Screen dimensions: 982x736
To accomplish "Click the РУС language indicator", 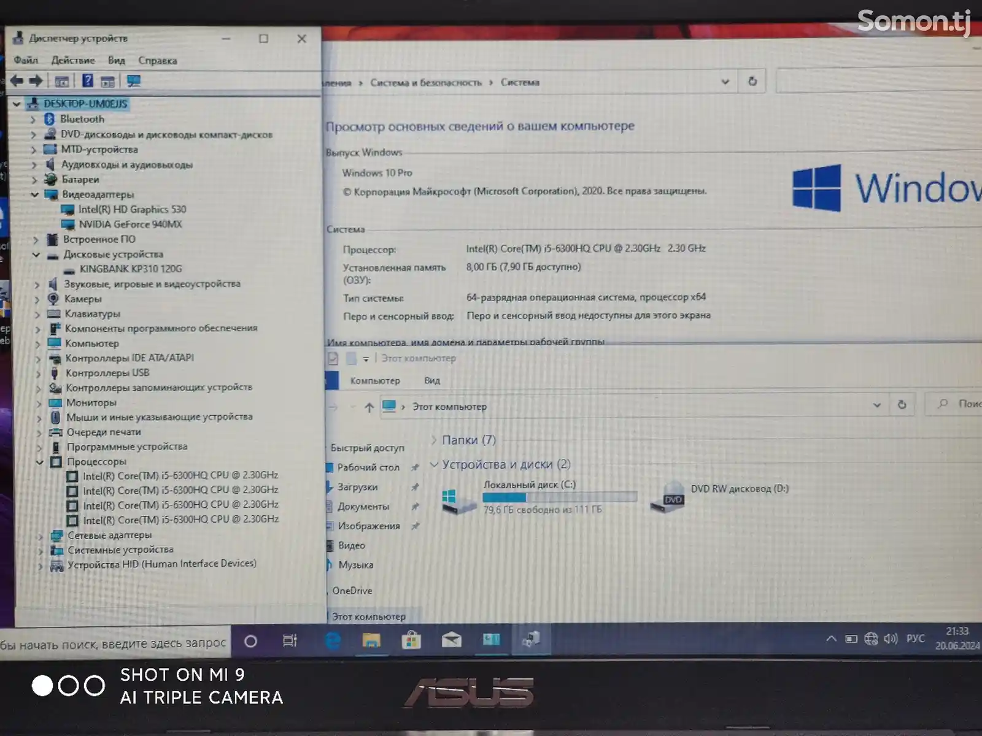I will [915, 638].
